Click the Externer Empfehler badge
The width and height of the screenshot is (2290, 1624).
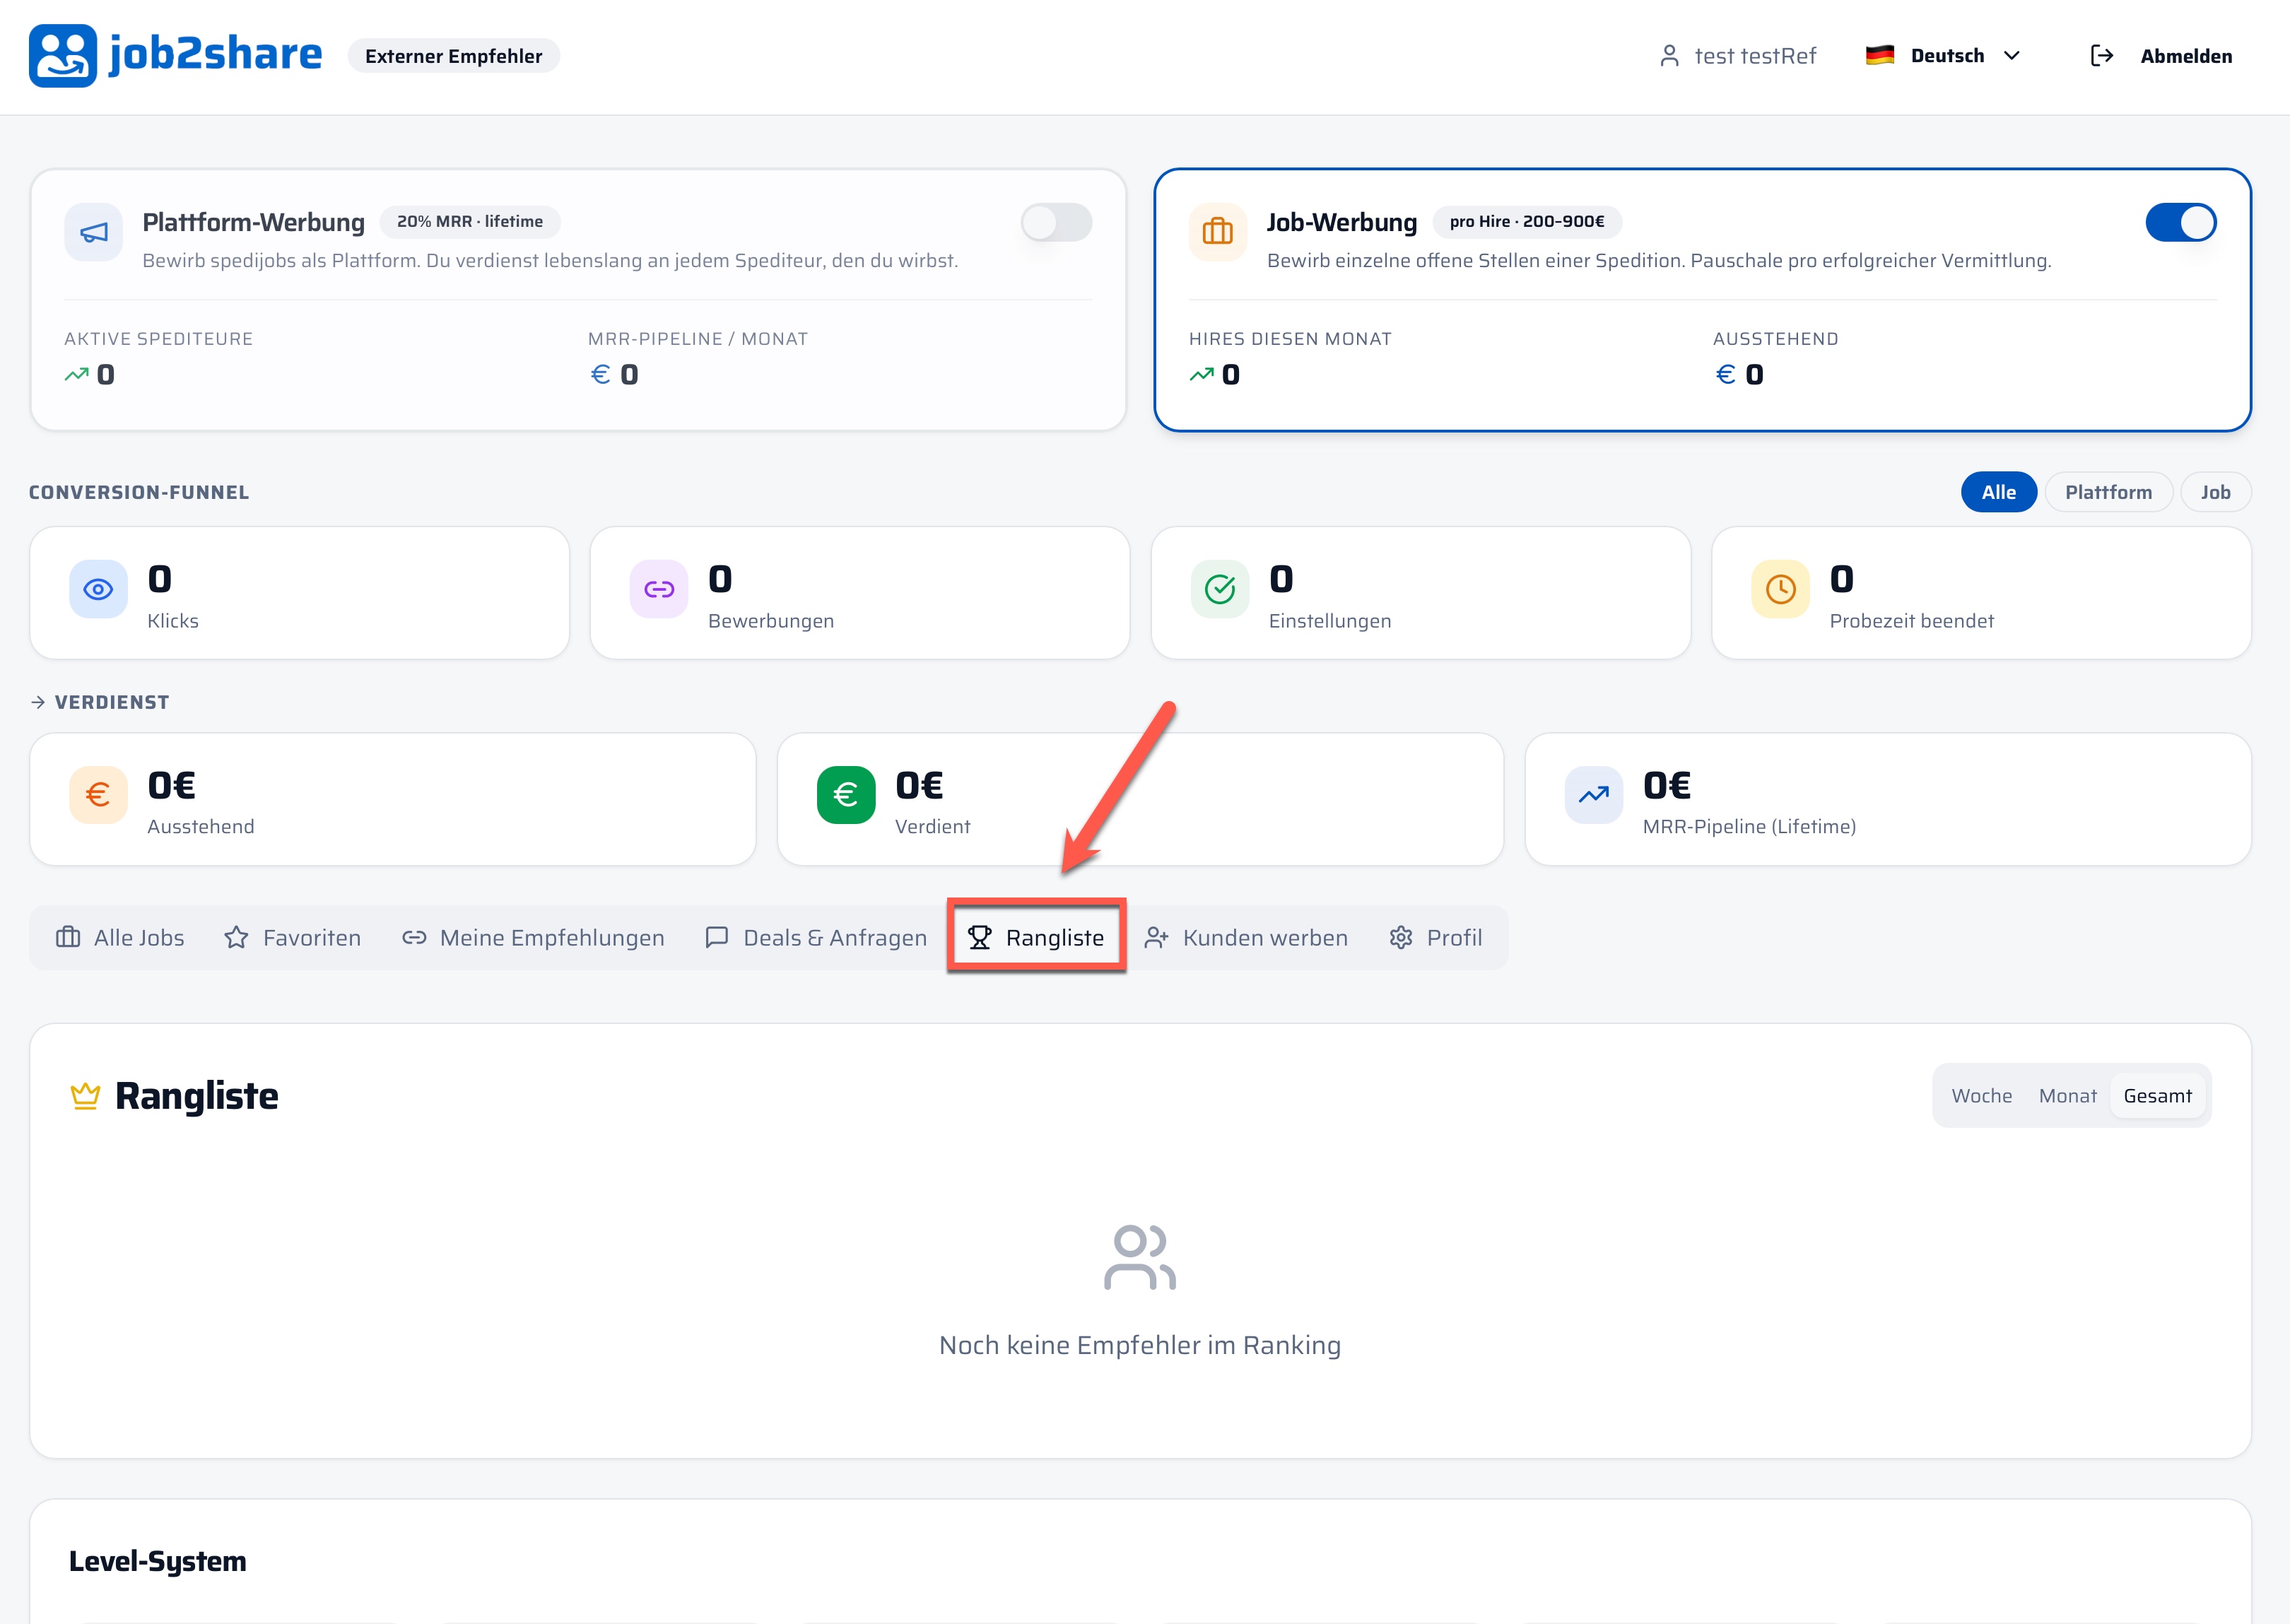[x=454, y=56]
